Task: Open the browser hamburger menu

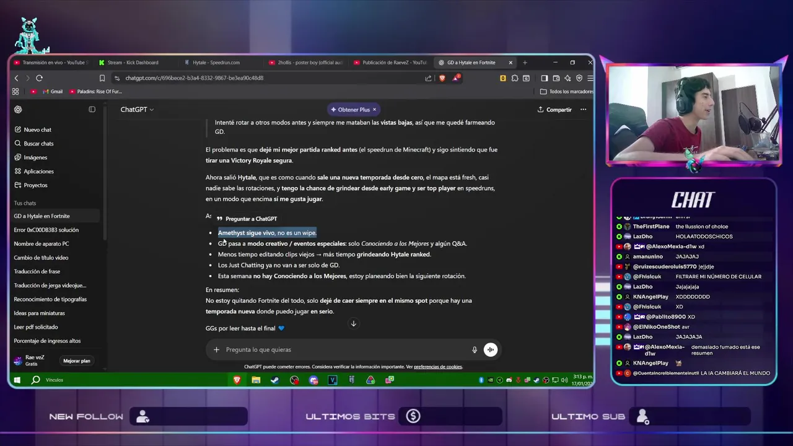Action: (590, 78)
